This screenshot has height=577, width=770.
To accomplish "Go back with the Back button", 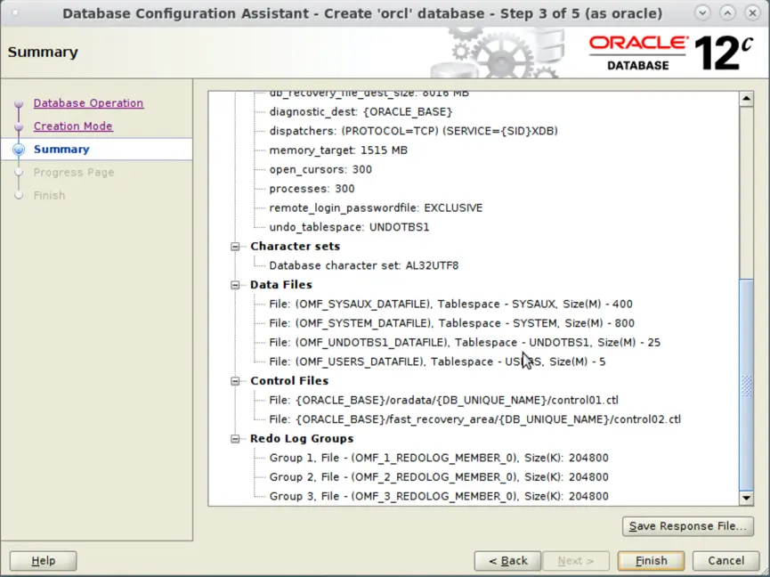I will coord(507,561).
